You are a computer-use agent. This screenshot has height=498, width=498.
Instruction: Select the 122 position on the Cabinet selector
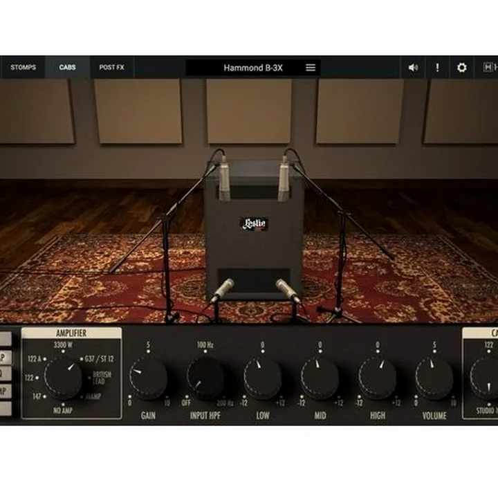click(489, 345)
